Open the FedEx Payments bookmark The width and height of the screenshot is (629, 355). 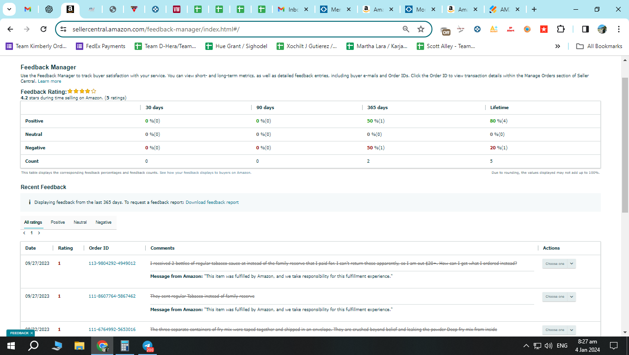[100, 46]
